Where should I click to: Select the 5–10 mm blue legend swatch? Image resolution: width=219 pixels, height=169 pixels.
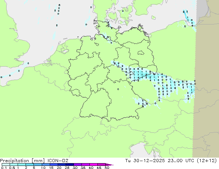tap(38, 165)
